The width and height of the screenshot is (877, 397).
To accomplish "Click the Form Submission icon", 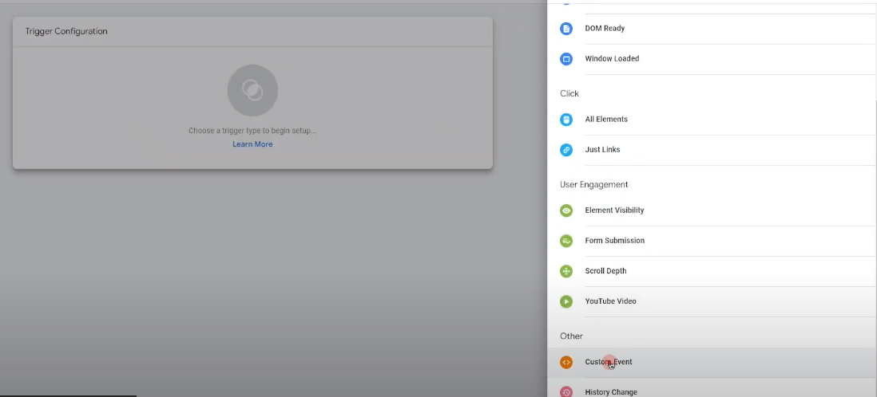I will [566, 241].
